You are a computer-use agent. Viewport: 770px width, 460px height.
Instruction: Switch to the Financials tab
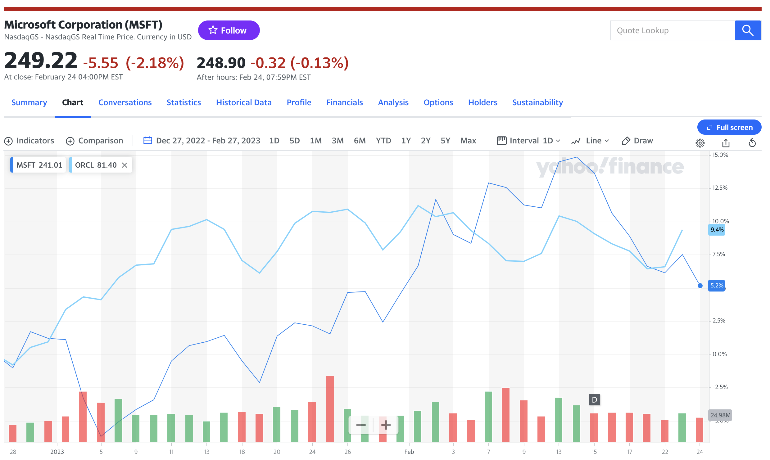coord(344,102)
